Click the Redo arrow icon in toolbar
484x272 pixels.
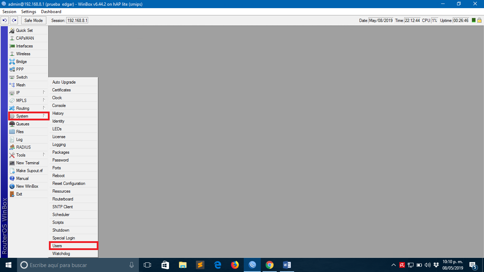tap(14, 21)
